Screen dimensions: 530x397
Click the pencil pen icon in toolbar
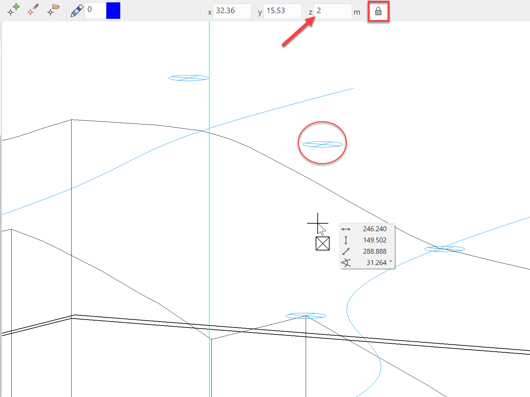(x=77, y=11)
